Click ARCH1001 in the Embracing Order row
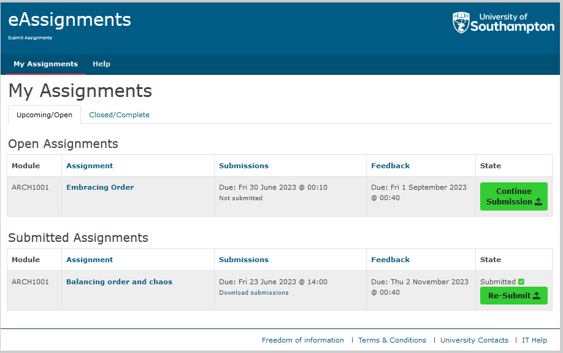Image resolution: width=563 pixels, height=353 pixels. point(30,187)
